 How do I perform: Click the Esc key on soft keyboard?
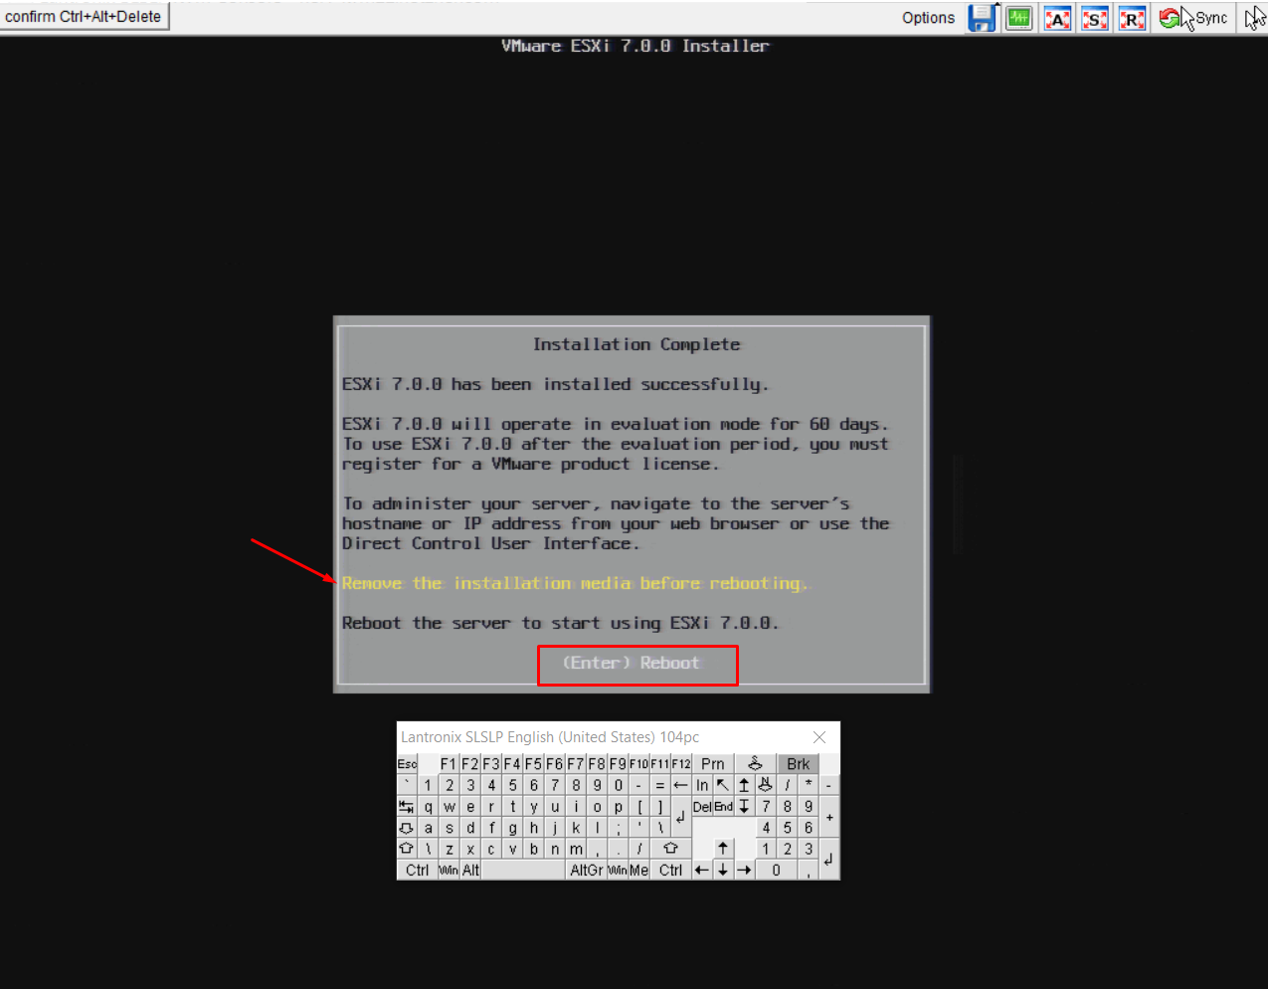[407, 764]
